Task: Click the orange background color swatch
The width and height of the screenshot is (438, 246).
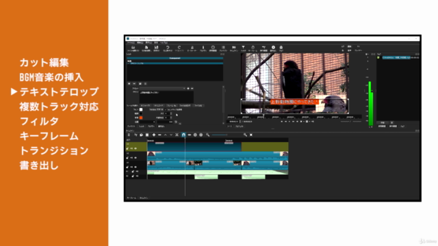Action: (141, 118)
